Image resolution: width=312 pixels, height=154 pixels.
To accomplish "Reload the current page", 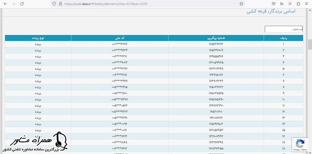I will click(22, 4).
